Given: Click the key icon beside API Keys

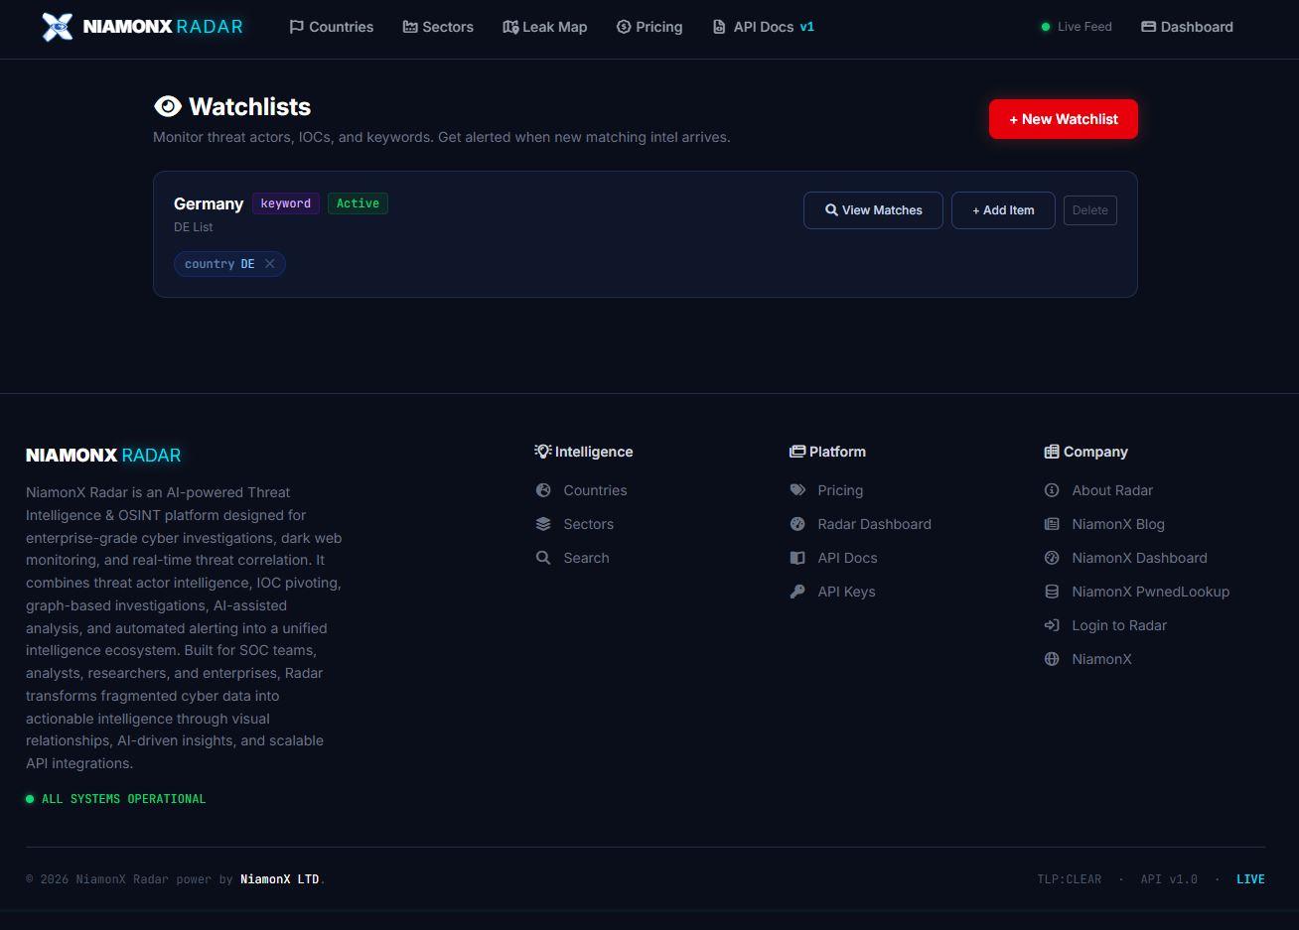Looking at the screenshot, I should (x=797, y=592).
